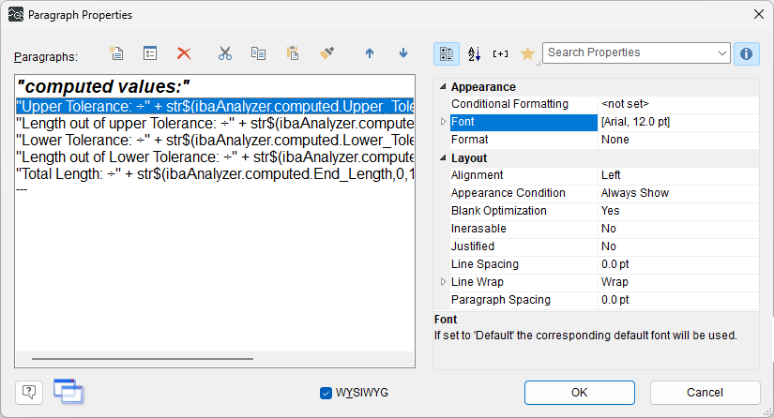Move the paragraph up with the arrow
The height and width of the screenshot is (418, 774).
[x=370, y=53]
